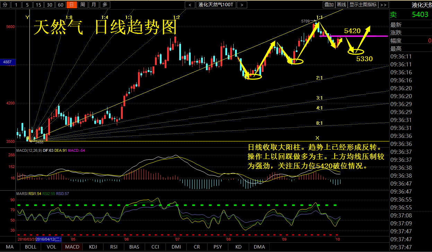This screenshot has height=252, width=432.
Task: Click the 液化天然气100T instrument name
Action: coord(216,4)
